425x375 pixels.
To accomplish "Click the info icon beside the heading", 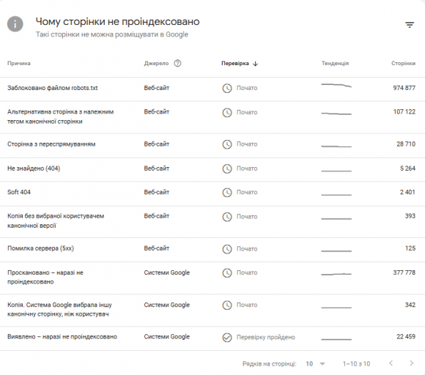I will 15,24.
